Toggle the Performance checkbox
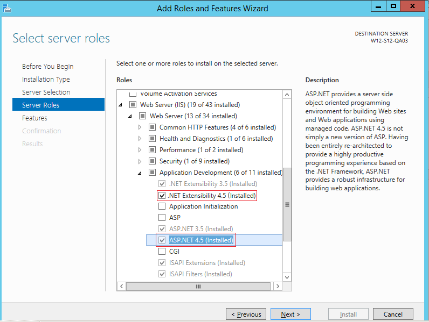The height and width of the screenshot is (322, 429). (152, 150)
